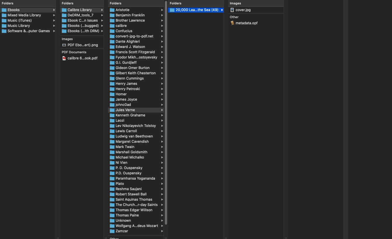
Task: Expand 20,000 Leagues folder arrow
Action: [222, 10]
